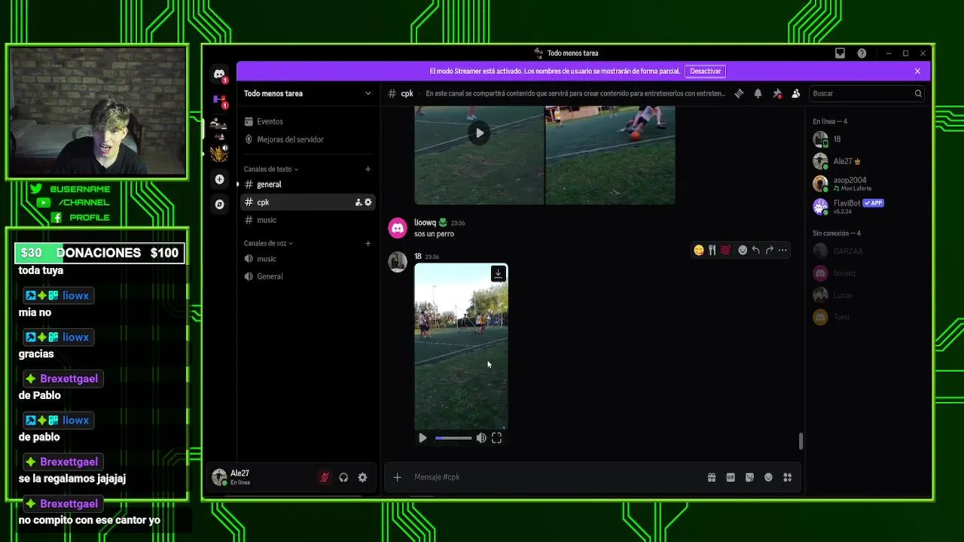
Task: Play the upper video with circular play button
Action: point(479,133)
